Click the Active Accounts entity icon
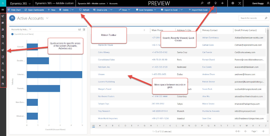 12,18
